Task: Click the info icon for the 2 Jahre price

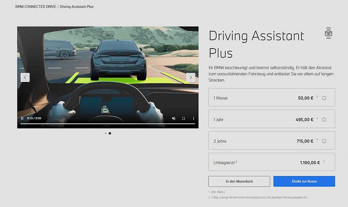Action: (324, 141)
